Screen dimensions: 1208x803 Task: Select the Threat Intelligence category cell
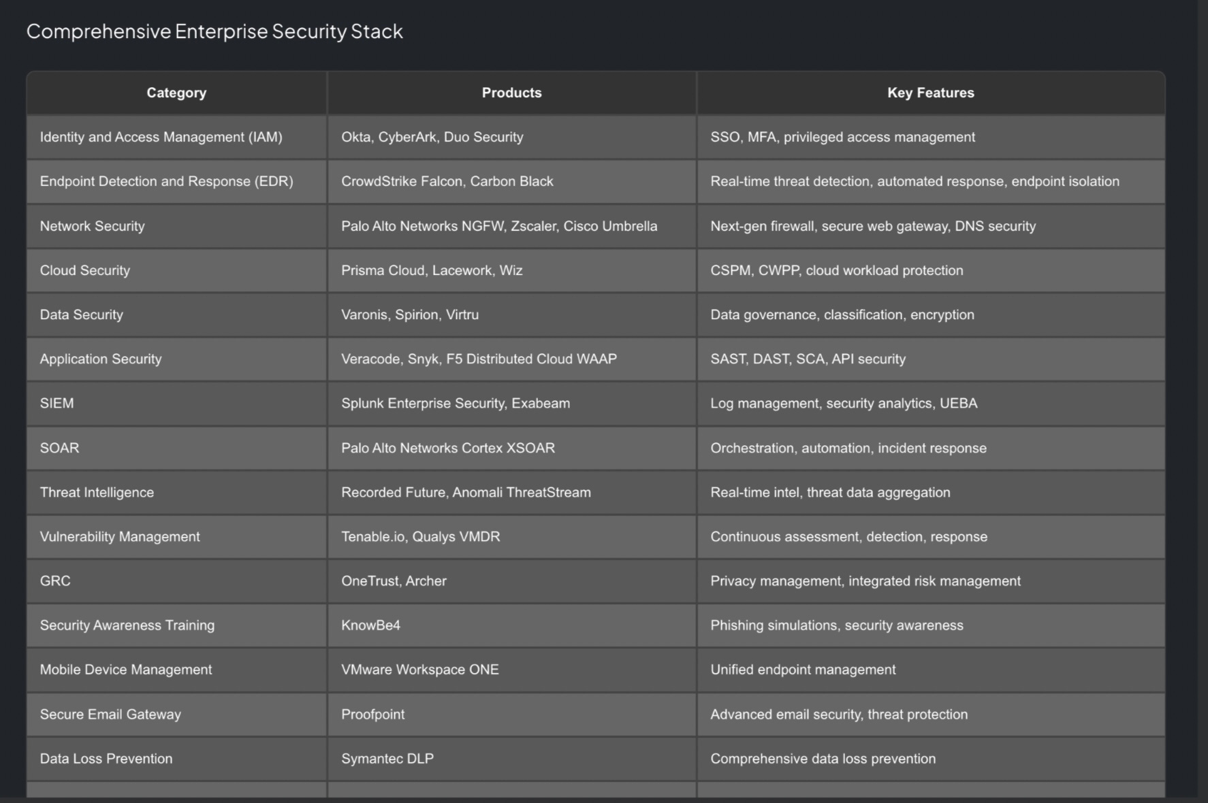176,492
